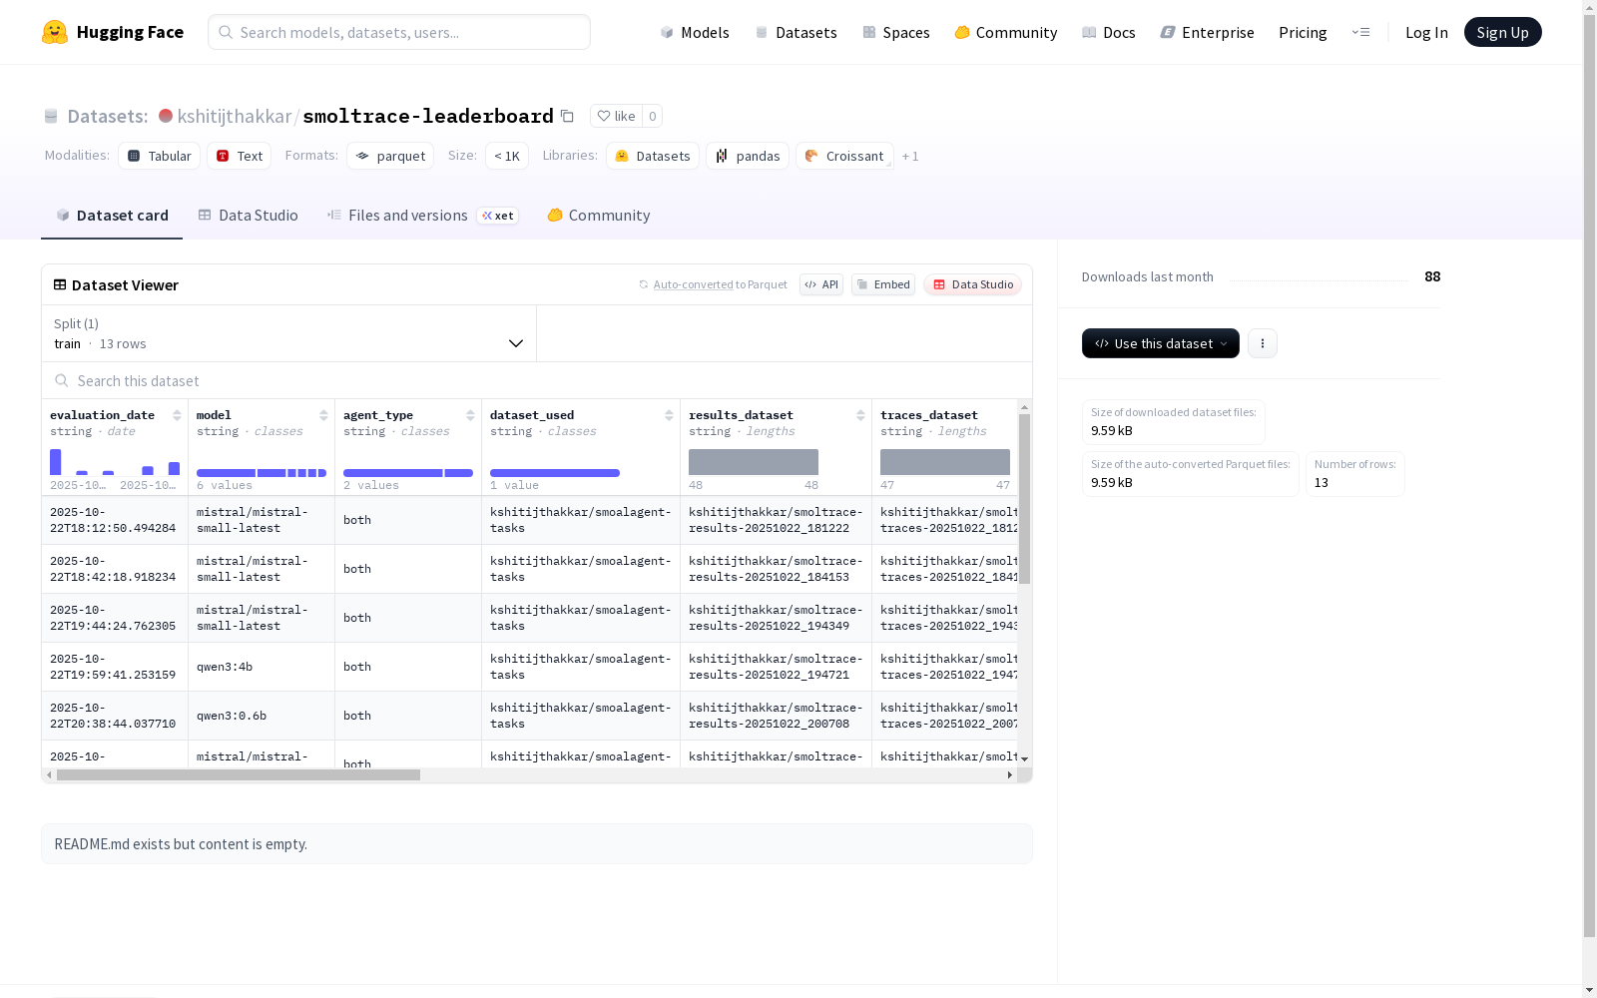Click the Datasets: breadcrumb label
The image size is (1597, 998).
(108, 116)
